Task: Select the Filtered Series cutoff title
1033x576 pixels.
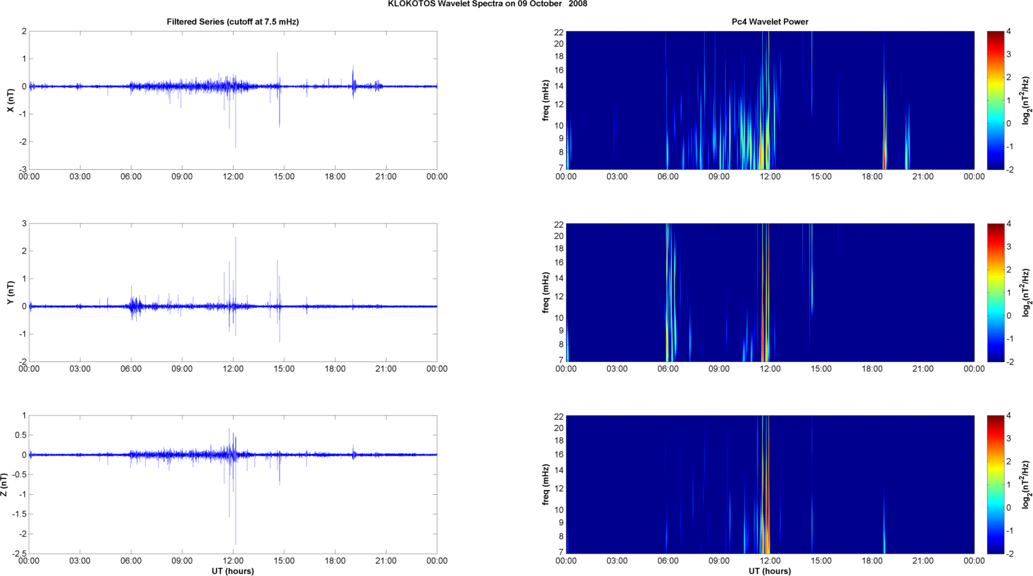Action: [x=232, y=22]
